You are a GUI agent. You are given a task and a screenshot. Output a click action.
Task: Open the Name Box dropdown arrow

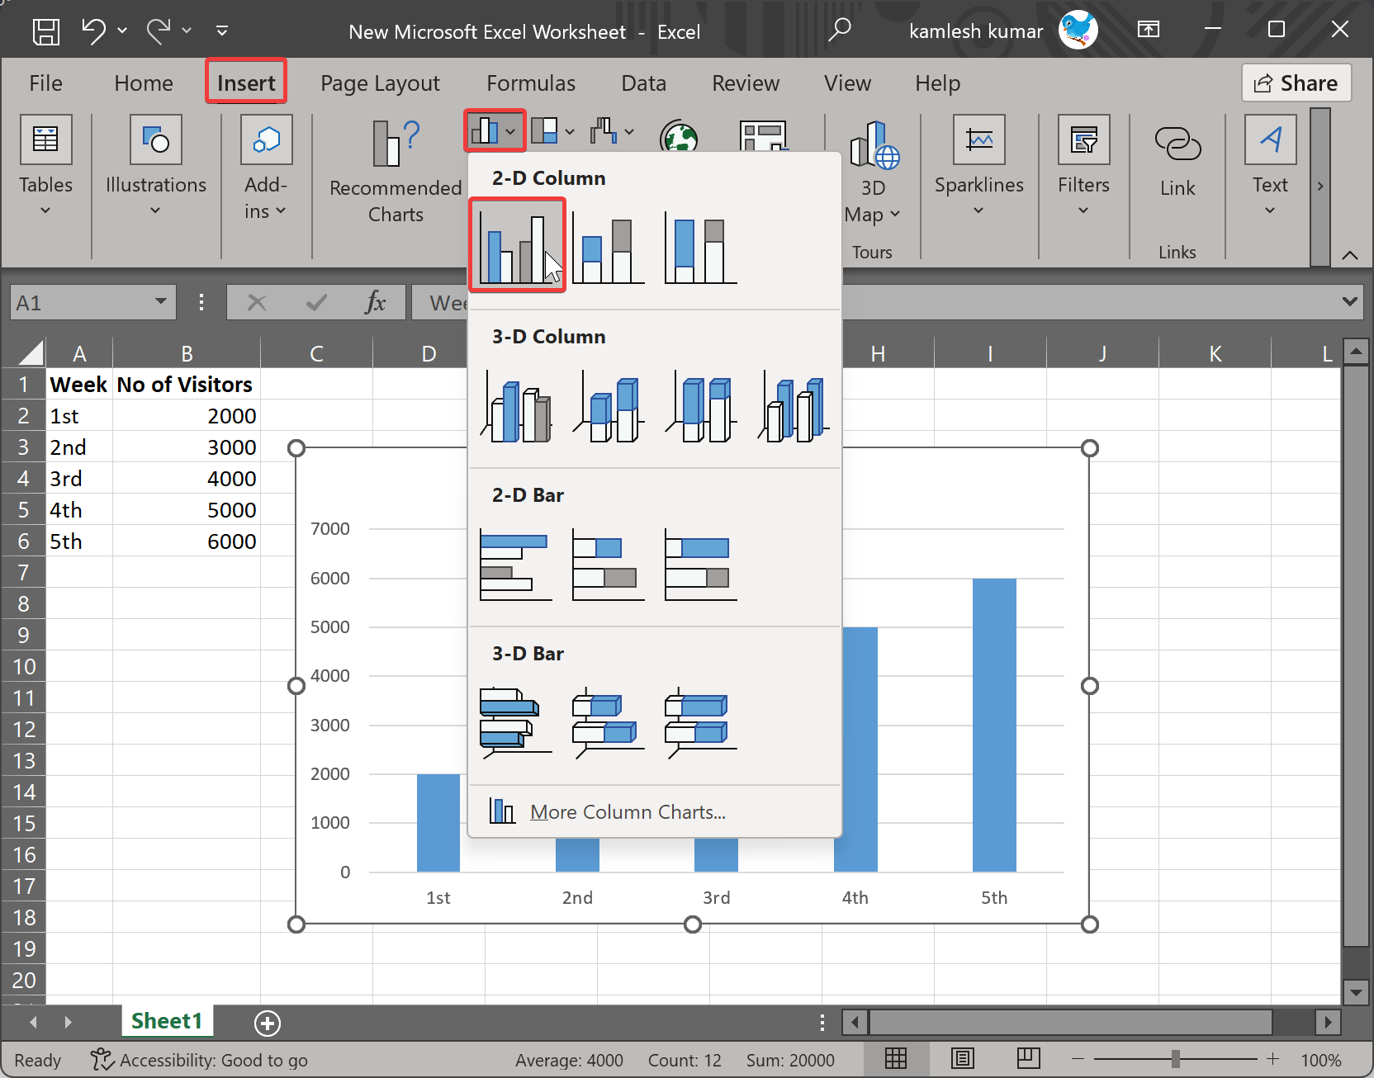[x=161, y=302]
